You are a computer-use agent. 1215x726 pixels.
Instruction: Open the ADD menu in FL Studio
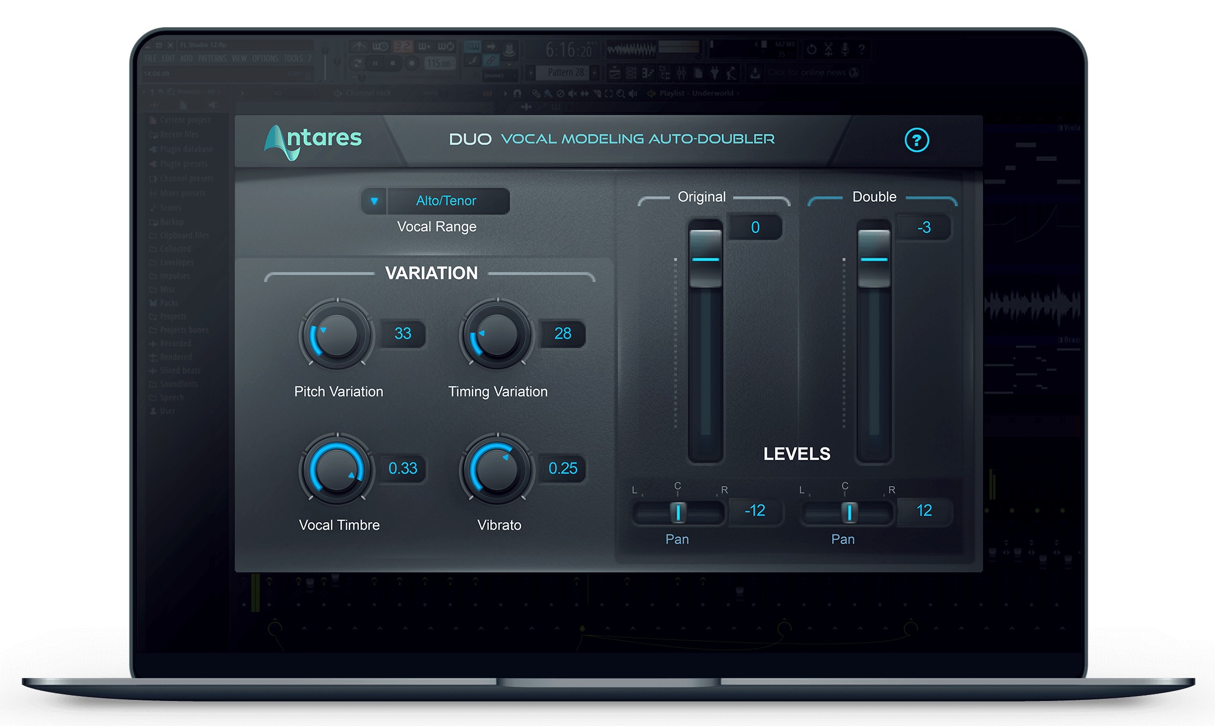[186, 58]
